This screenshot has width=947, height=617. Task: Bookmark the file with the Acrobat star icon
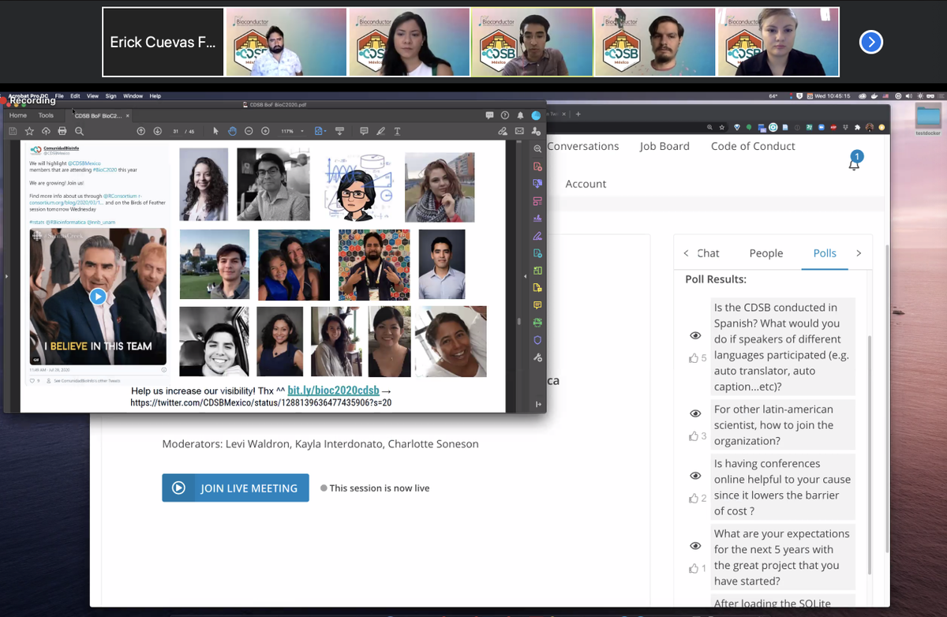29,131
